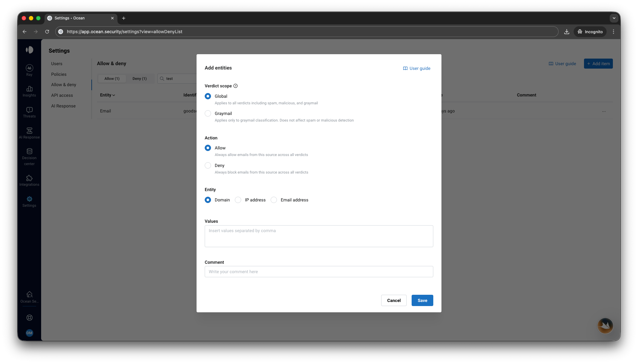Choose IP address entity type
The width and height of the screenshot is (638, 364).
tap(238, 200)
